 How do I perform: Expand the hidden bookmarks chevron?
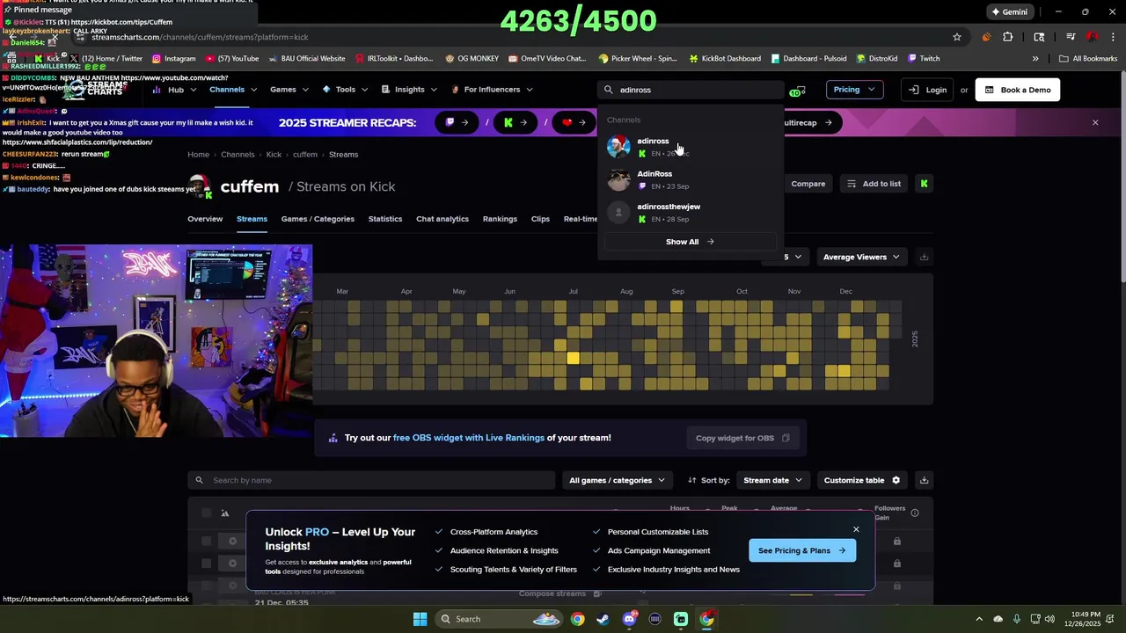pos(1035,59)
